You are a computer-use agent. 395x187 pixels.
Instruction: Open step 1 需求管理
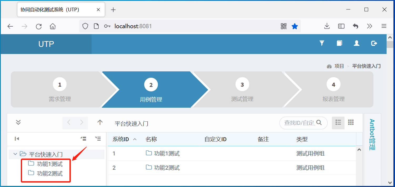point(60,90)
